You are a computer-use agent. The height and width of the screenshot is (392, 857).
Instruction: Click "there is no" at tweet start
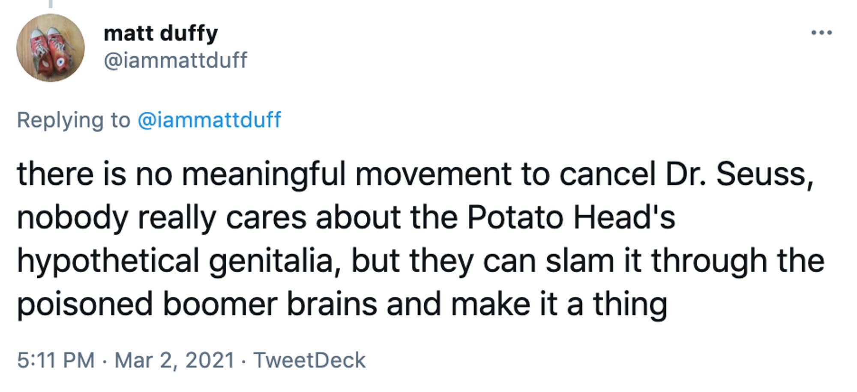coord(95,174)
